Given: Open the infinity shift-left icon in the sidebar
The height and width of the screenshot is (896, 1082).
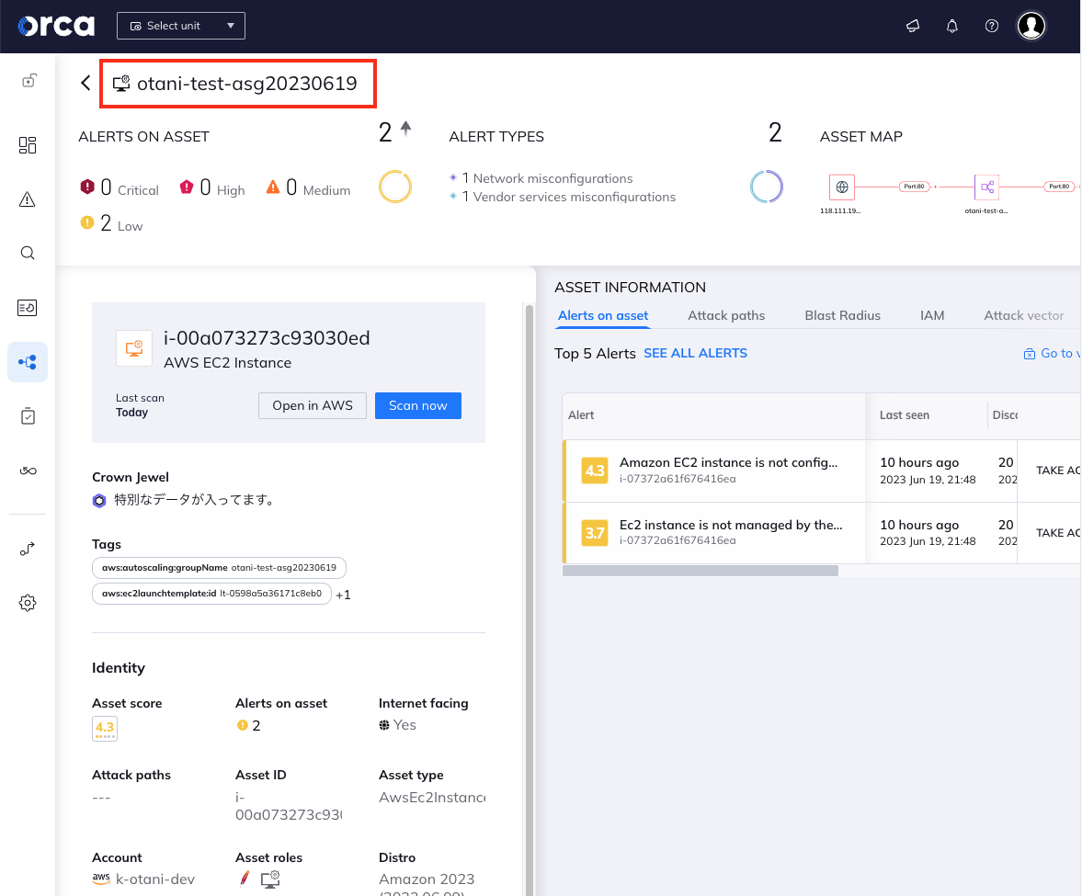Looking at the screenshot, I should pos(28,471).
